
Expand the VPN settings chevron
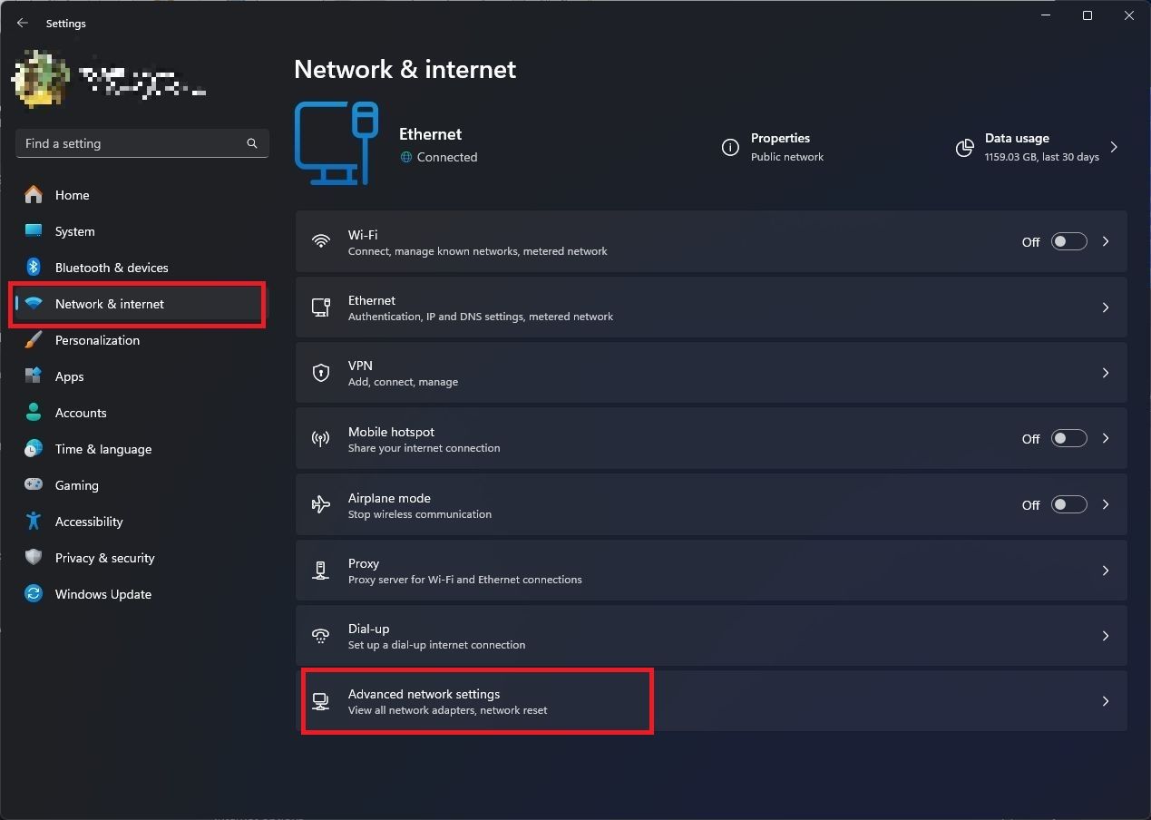[x=1105, y=372]
